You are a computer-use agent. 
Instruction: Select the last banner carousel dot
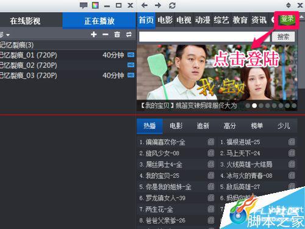294,106
